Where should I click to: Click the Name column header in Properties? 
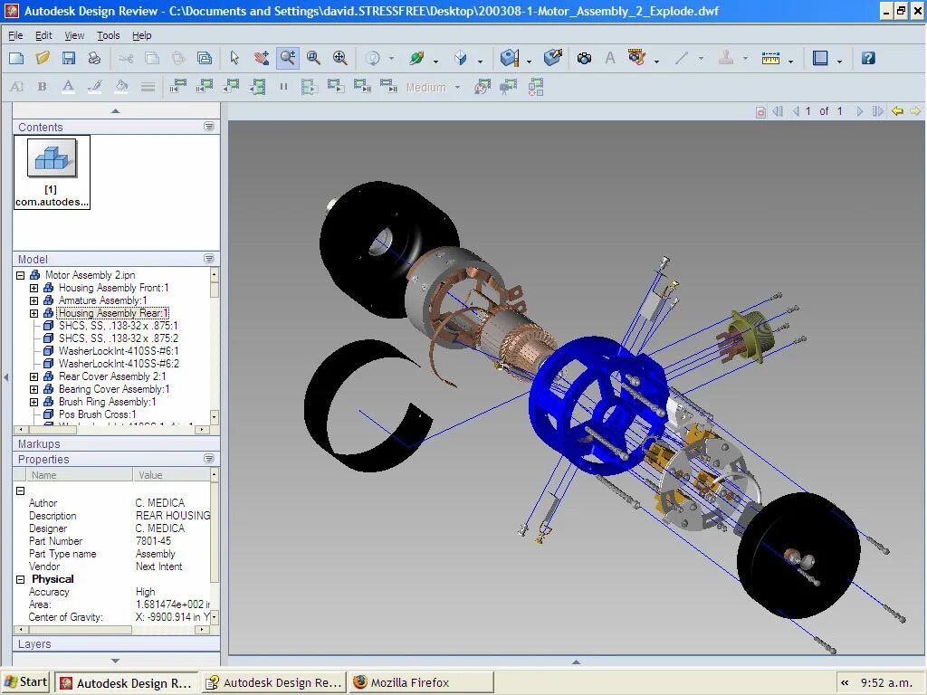(x=80, y=475)
